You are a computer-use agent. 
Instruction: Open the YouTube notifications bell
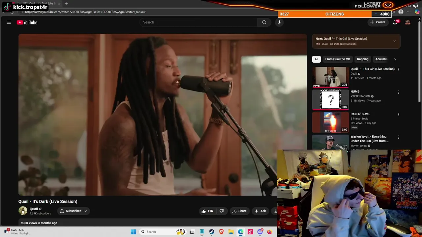(395, 22)
